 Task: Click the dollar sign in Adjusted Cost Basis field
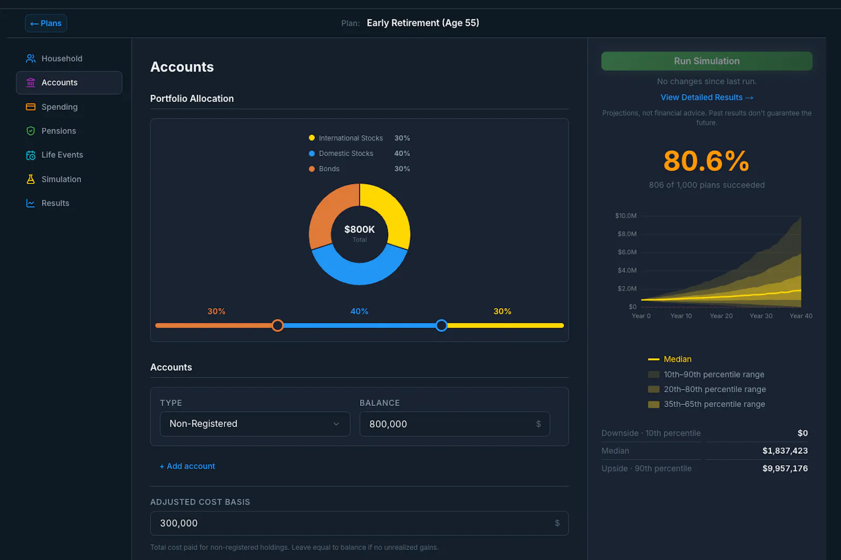click(557, 523)
